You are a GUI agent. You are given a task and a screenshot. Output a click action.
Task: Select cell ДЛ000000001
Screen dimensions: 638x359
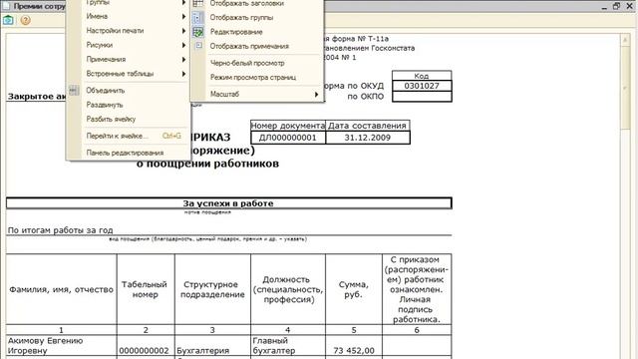[288, 138]
